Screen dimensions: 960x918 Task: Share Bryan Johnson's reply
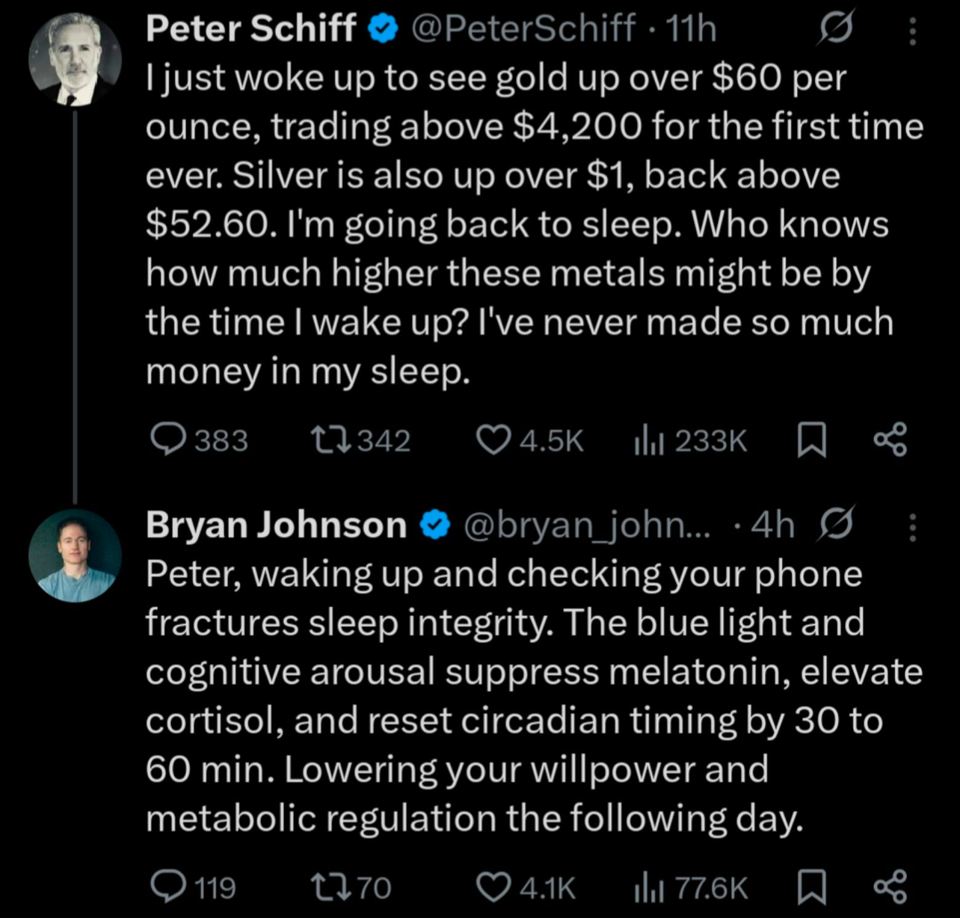tap(890, 887)
